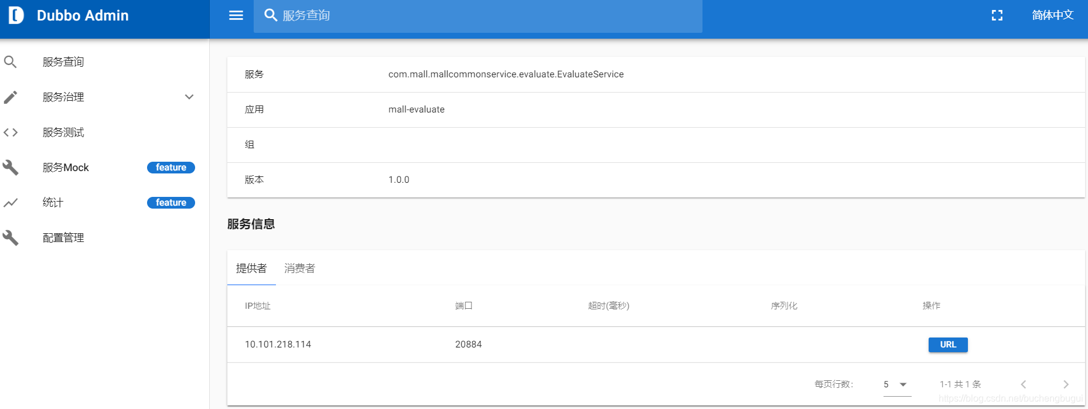Click the 操作 column header
The image size is (1088, 409).
932,306
